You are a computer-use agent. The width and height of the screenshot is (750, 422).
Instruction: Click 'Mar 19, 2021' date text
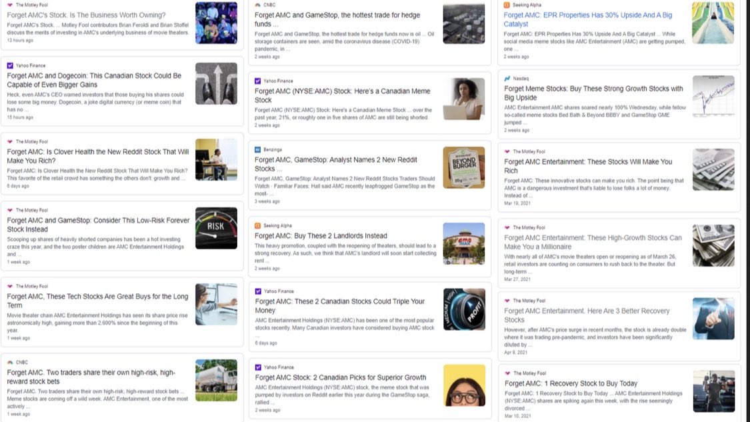click(x=517, y=203)
